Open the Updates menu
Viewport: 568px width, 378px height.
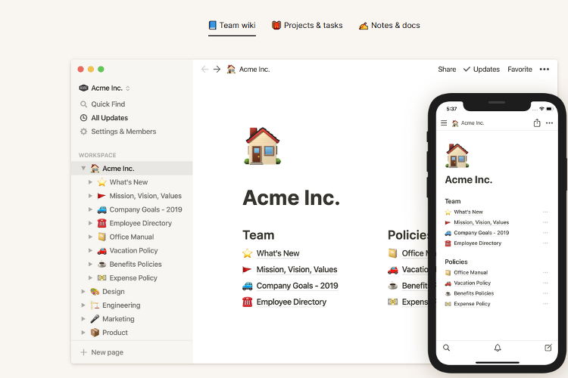[482, 69]
